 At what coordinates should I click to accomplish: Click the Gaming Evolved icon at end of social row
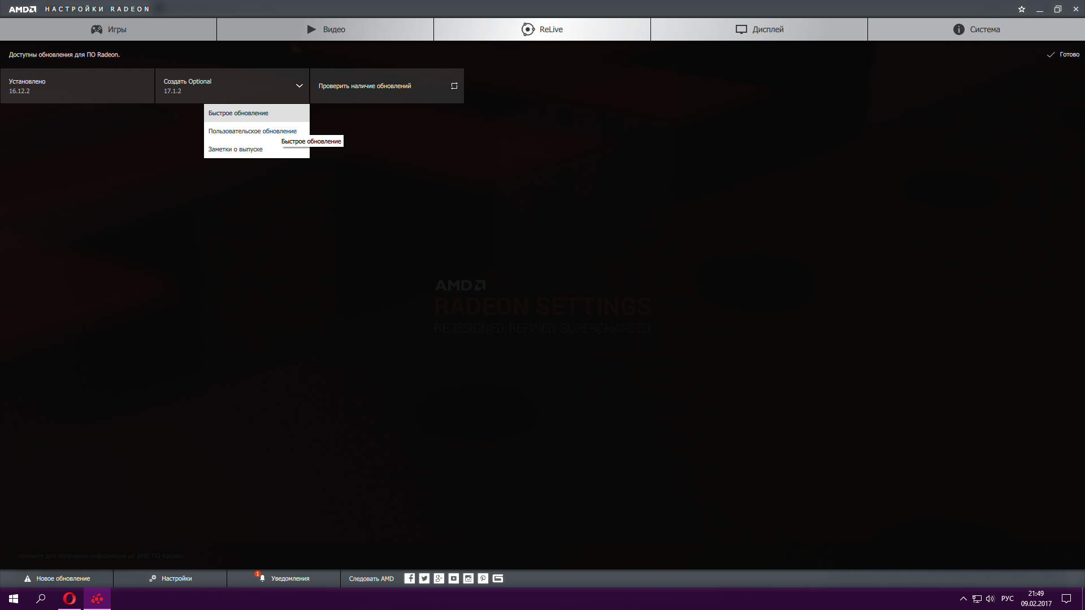(x=498, y=578)
